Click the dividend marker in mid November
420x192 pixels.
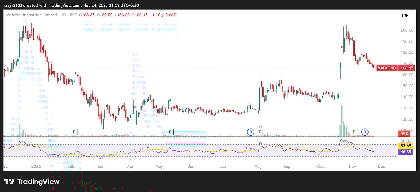coord(365,132)
